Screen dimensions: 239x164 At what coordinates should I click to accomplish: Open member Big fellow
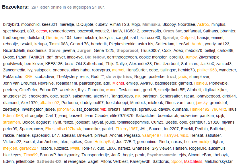[x=95, y=57]
